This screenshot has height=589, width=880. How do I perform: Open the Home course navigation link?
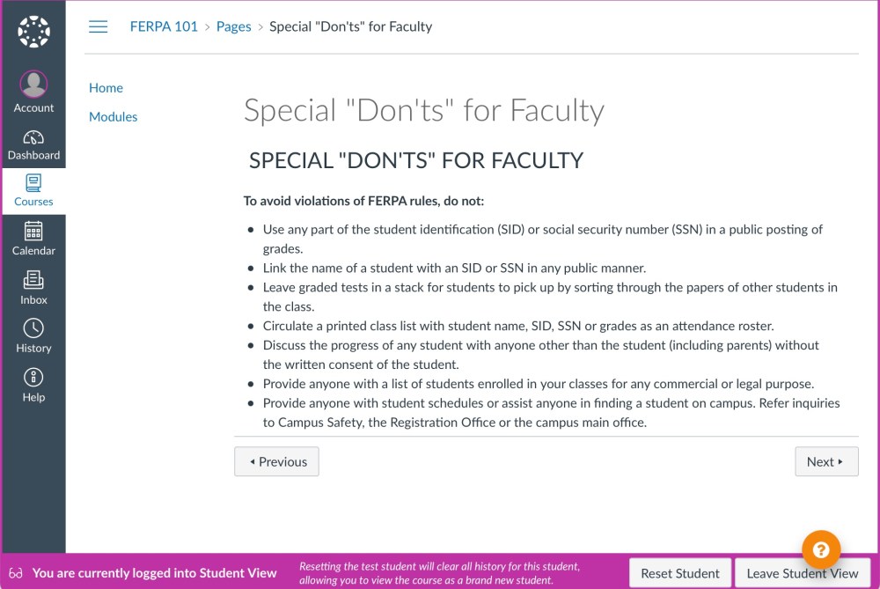[106, 88]
